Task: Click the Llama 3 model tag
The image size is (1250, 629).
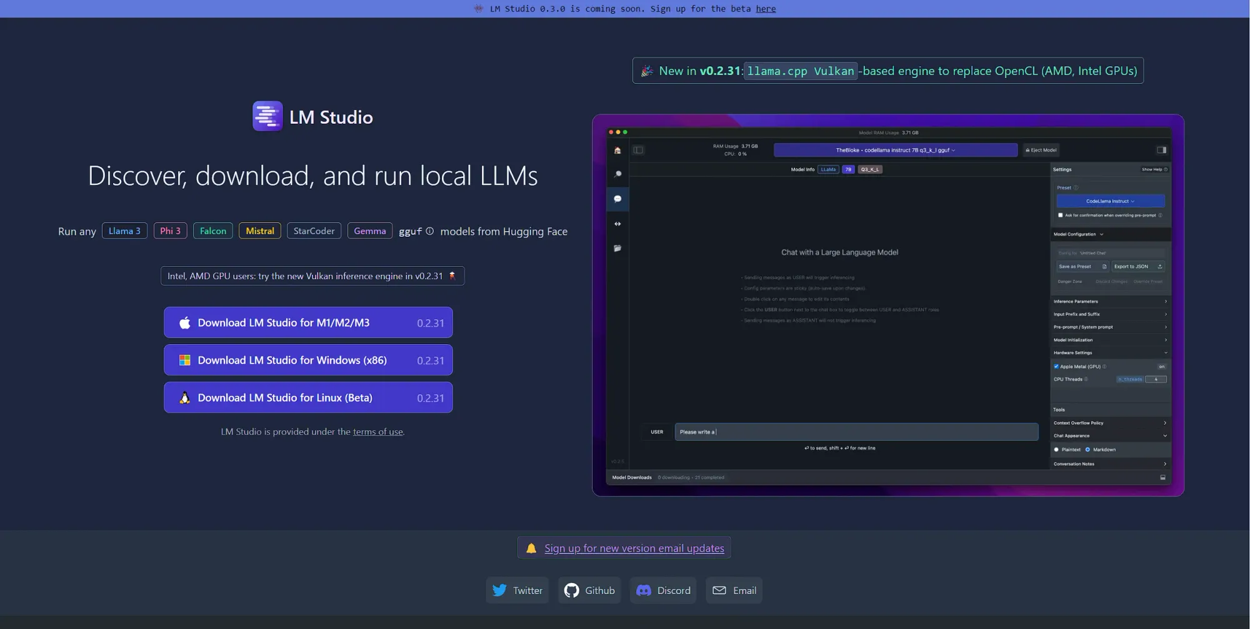Action: 124,230
